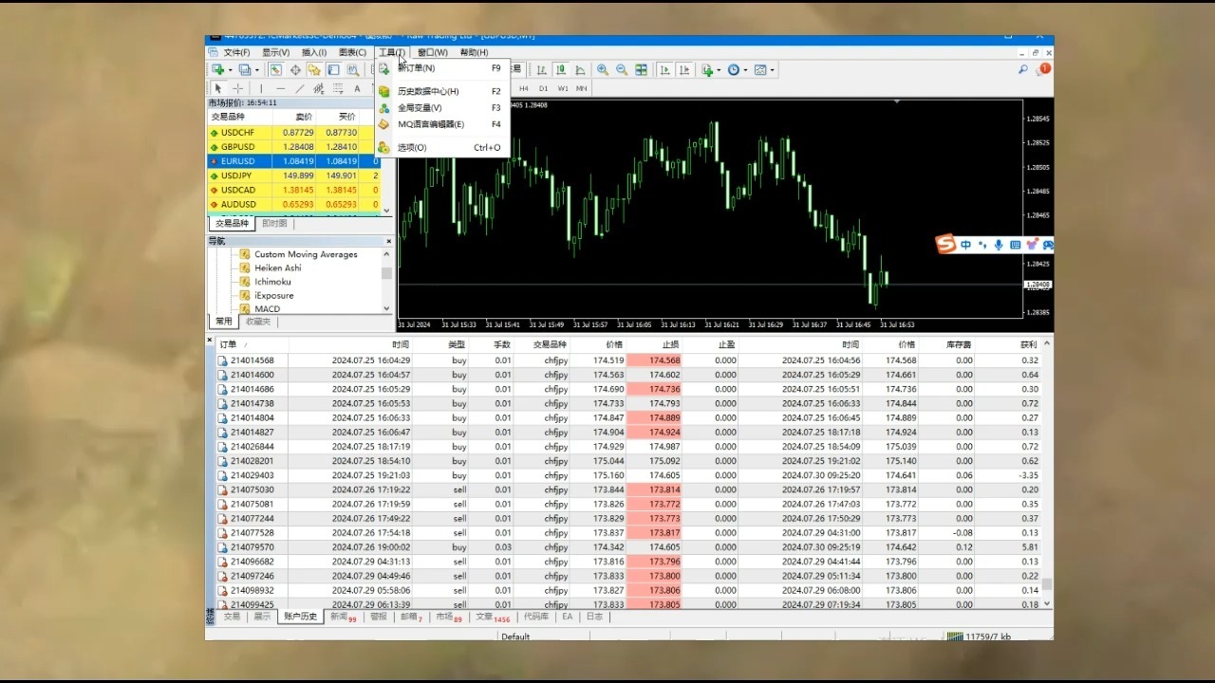This screenshot has width=1215, height=683.
Task: Select the cursor arrow tool
Action: pos(217,88)
